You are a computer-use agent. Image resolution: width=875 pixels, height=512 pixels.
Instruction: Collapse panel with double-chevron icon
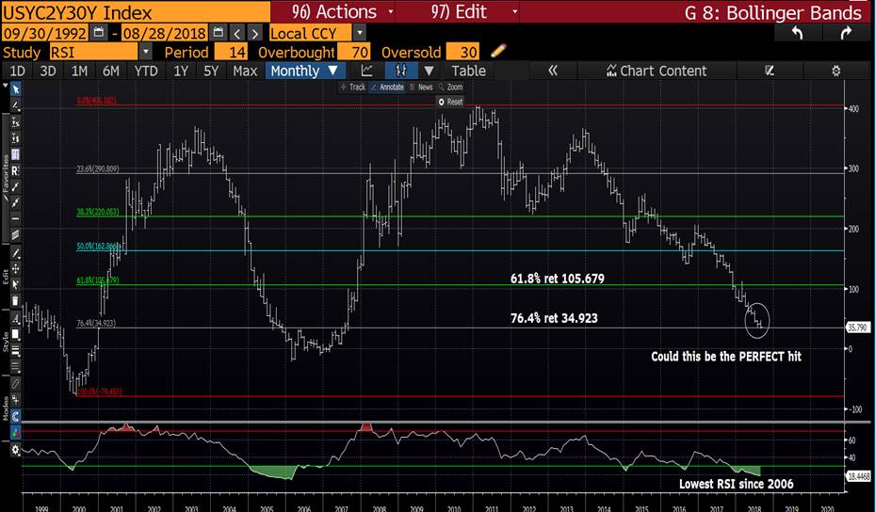(553, 71)
